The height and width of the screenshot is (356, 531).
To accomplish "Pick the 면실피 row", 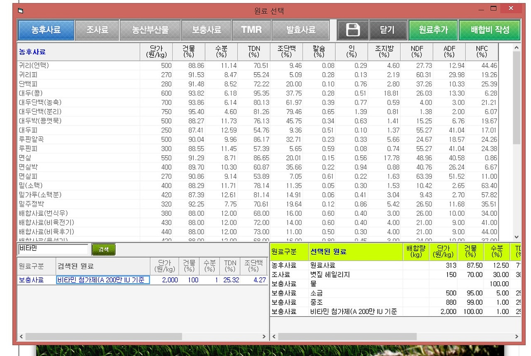I will click(257, 176).
